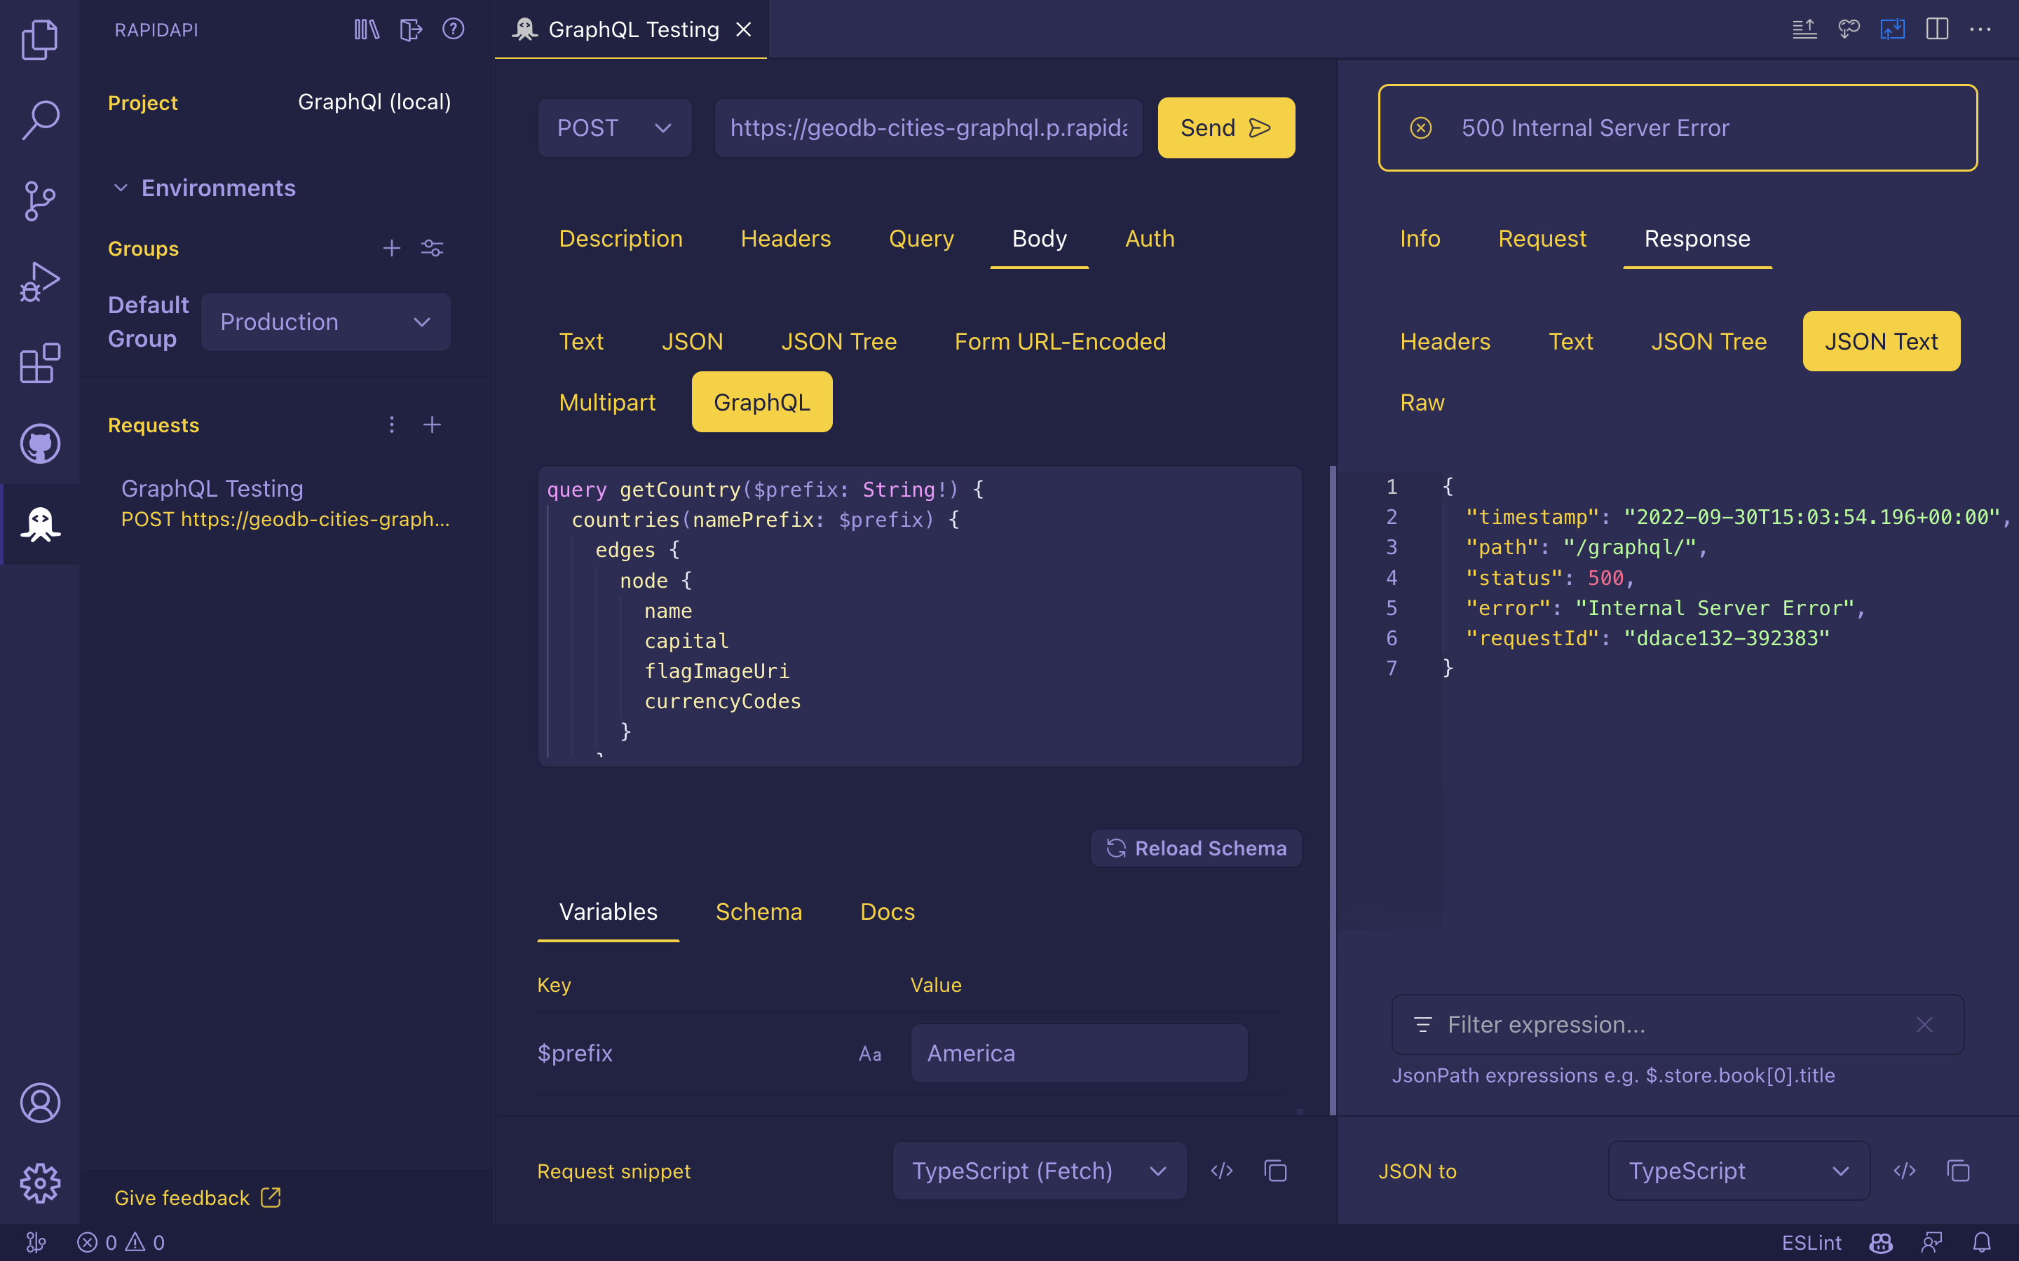Screen dimensions: 2019x1261
Task: Click the Reload Schema button
Action: coord(1195,848)
